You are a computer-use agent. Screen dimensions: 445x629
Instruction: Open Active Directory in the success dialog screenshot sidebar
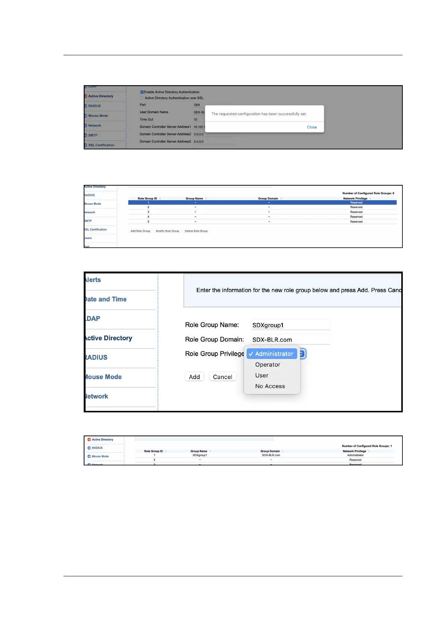click(101, 96)
